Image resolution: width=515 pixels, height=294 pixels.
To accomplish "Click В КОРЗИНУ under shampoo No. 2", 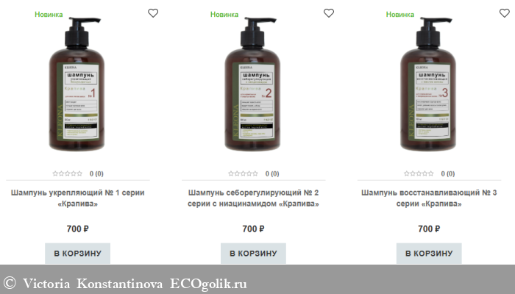I will coord(253,254).
